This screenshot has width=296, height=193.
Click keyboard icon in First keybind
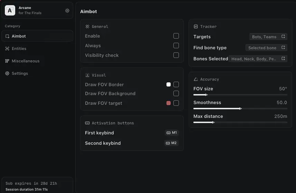(x=169, y=133)
